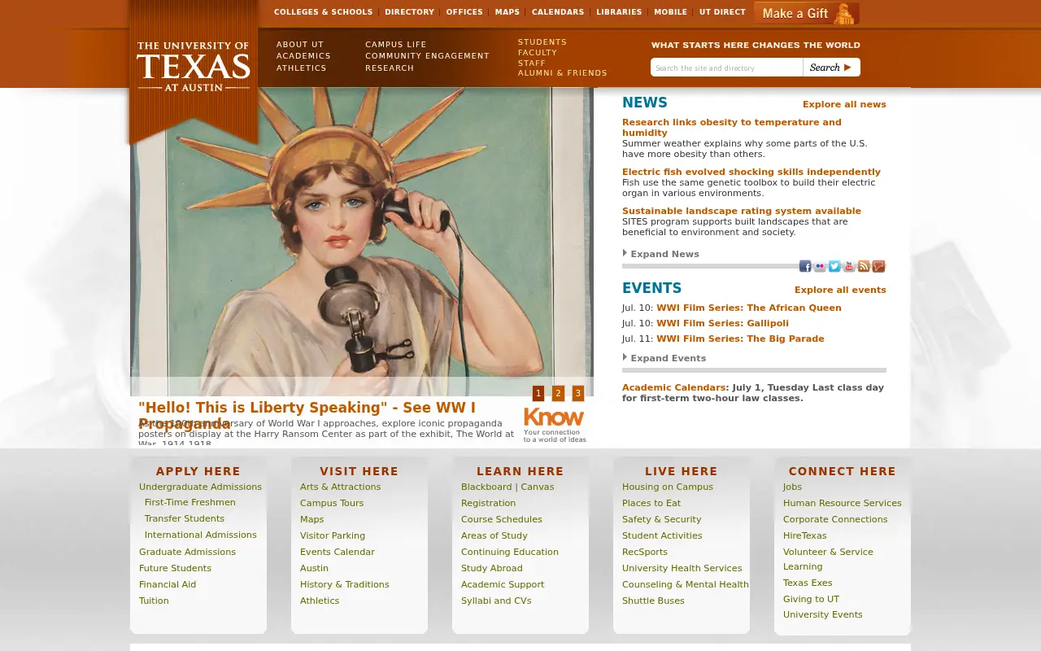Open the YouTube icon link
Image resolution: width=1041 pixels, height=651 pixels.
(x=849, y=266)
